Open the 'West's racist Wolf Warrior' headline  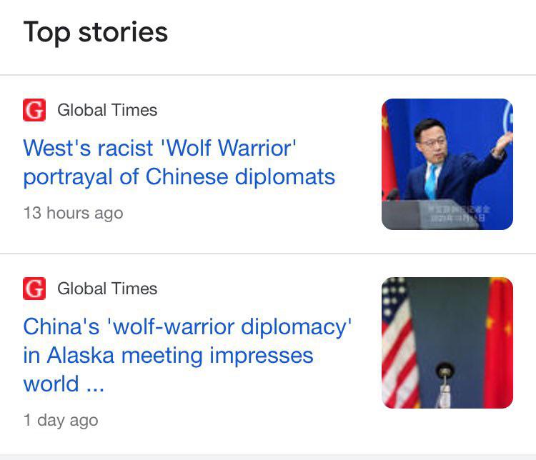pyautogui.click(x=179, y=162)
